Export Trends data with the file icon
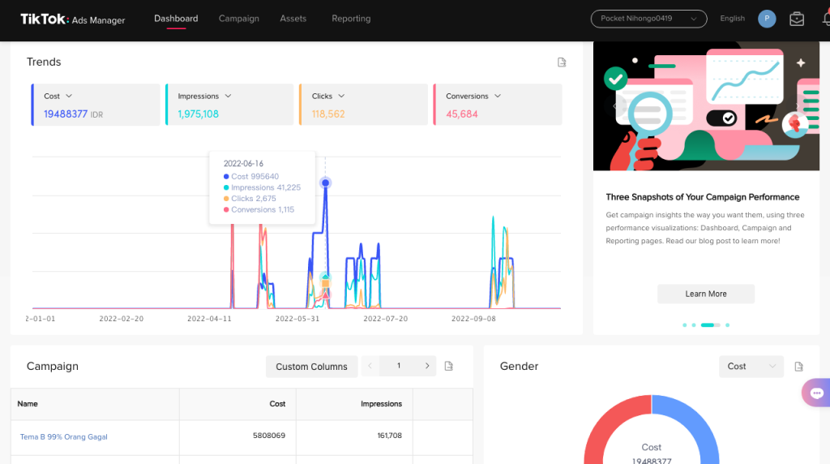 point(562,62)
